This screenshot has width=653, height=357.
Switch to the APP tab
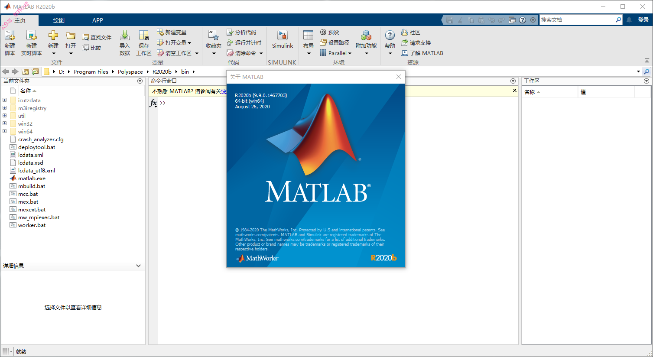[x=97, y=20]
